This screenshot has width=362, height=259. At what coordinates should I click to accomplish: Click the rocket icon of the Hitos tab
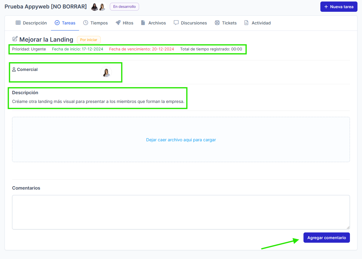click(118, 23)
